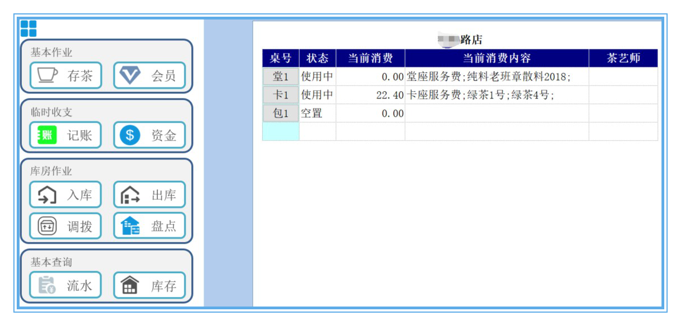Open 盘点 inventory count button
This screenshot has width=681, height=326.
click(x=149, y=226)
